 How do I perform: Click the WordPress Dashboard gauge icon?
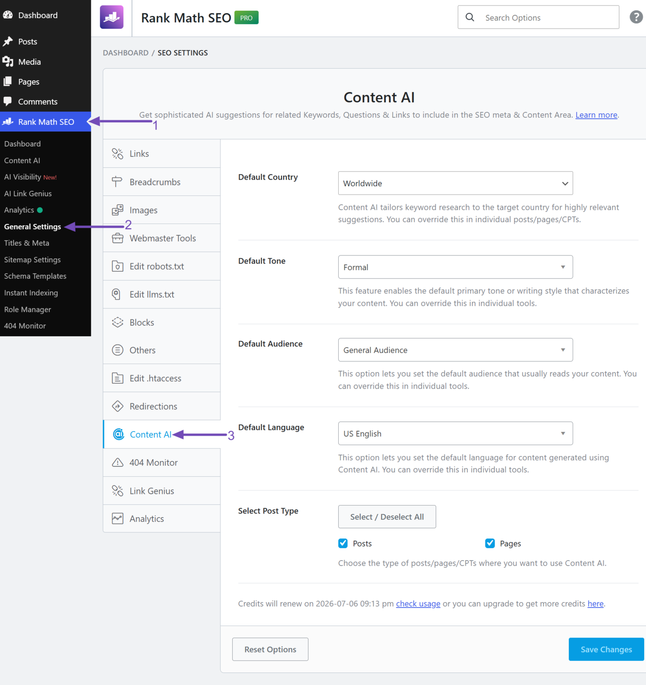8,15
